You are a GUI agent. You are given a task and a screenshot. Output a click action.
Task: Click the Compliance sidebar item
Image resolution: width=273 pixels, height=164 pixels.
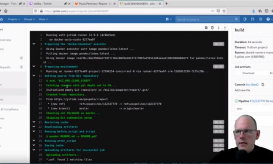coord(10,109)
